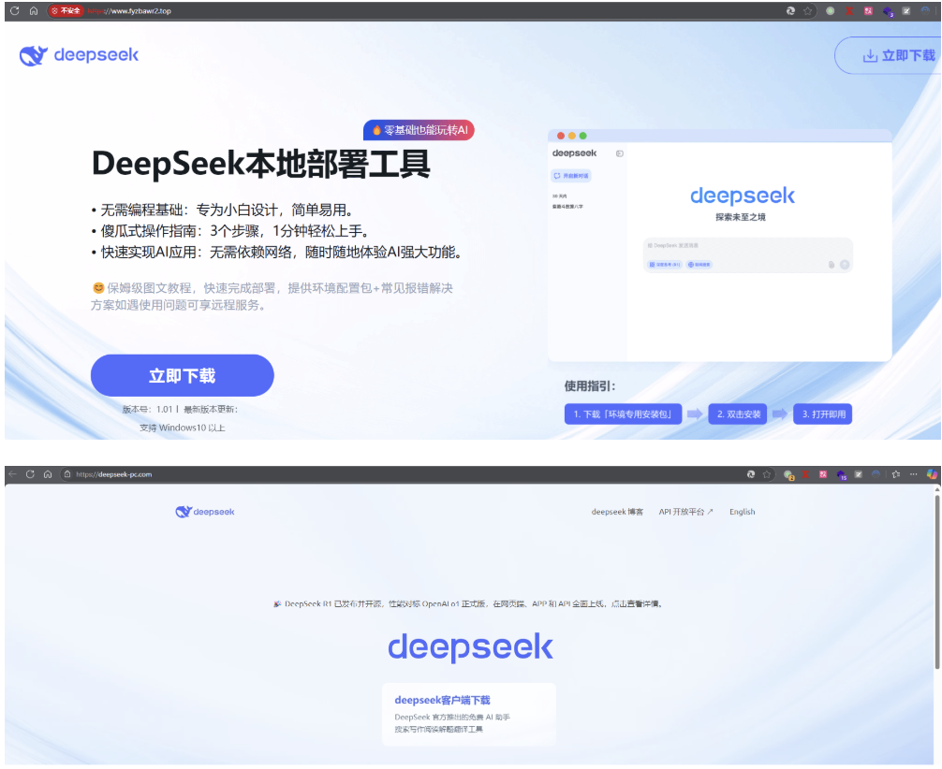Click the paperclip attachment icon in the chat preview
The height and width of the screenshot is (769, 942).
(831, 263)
